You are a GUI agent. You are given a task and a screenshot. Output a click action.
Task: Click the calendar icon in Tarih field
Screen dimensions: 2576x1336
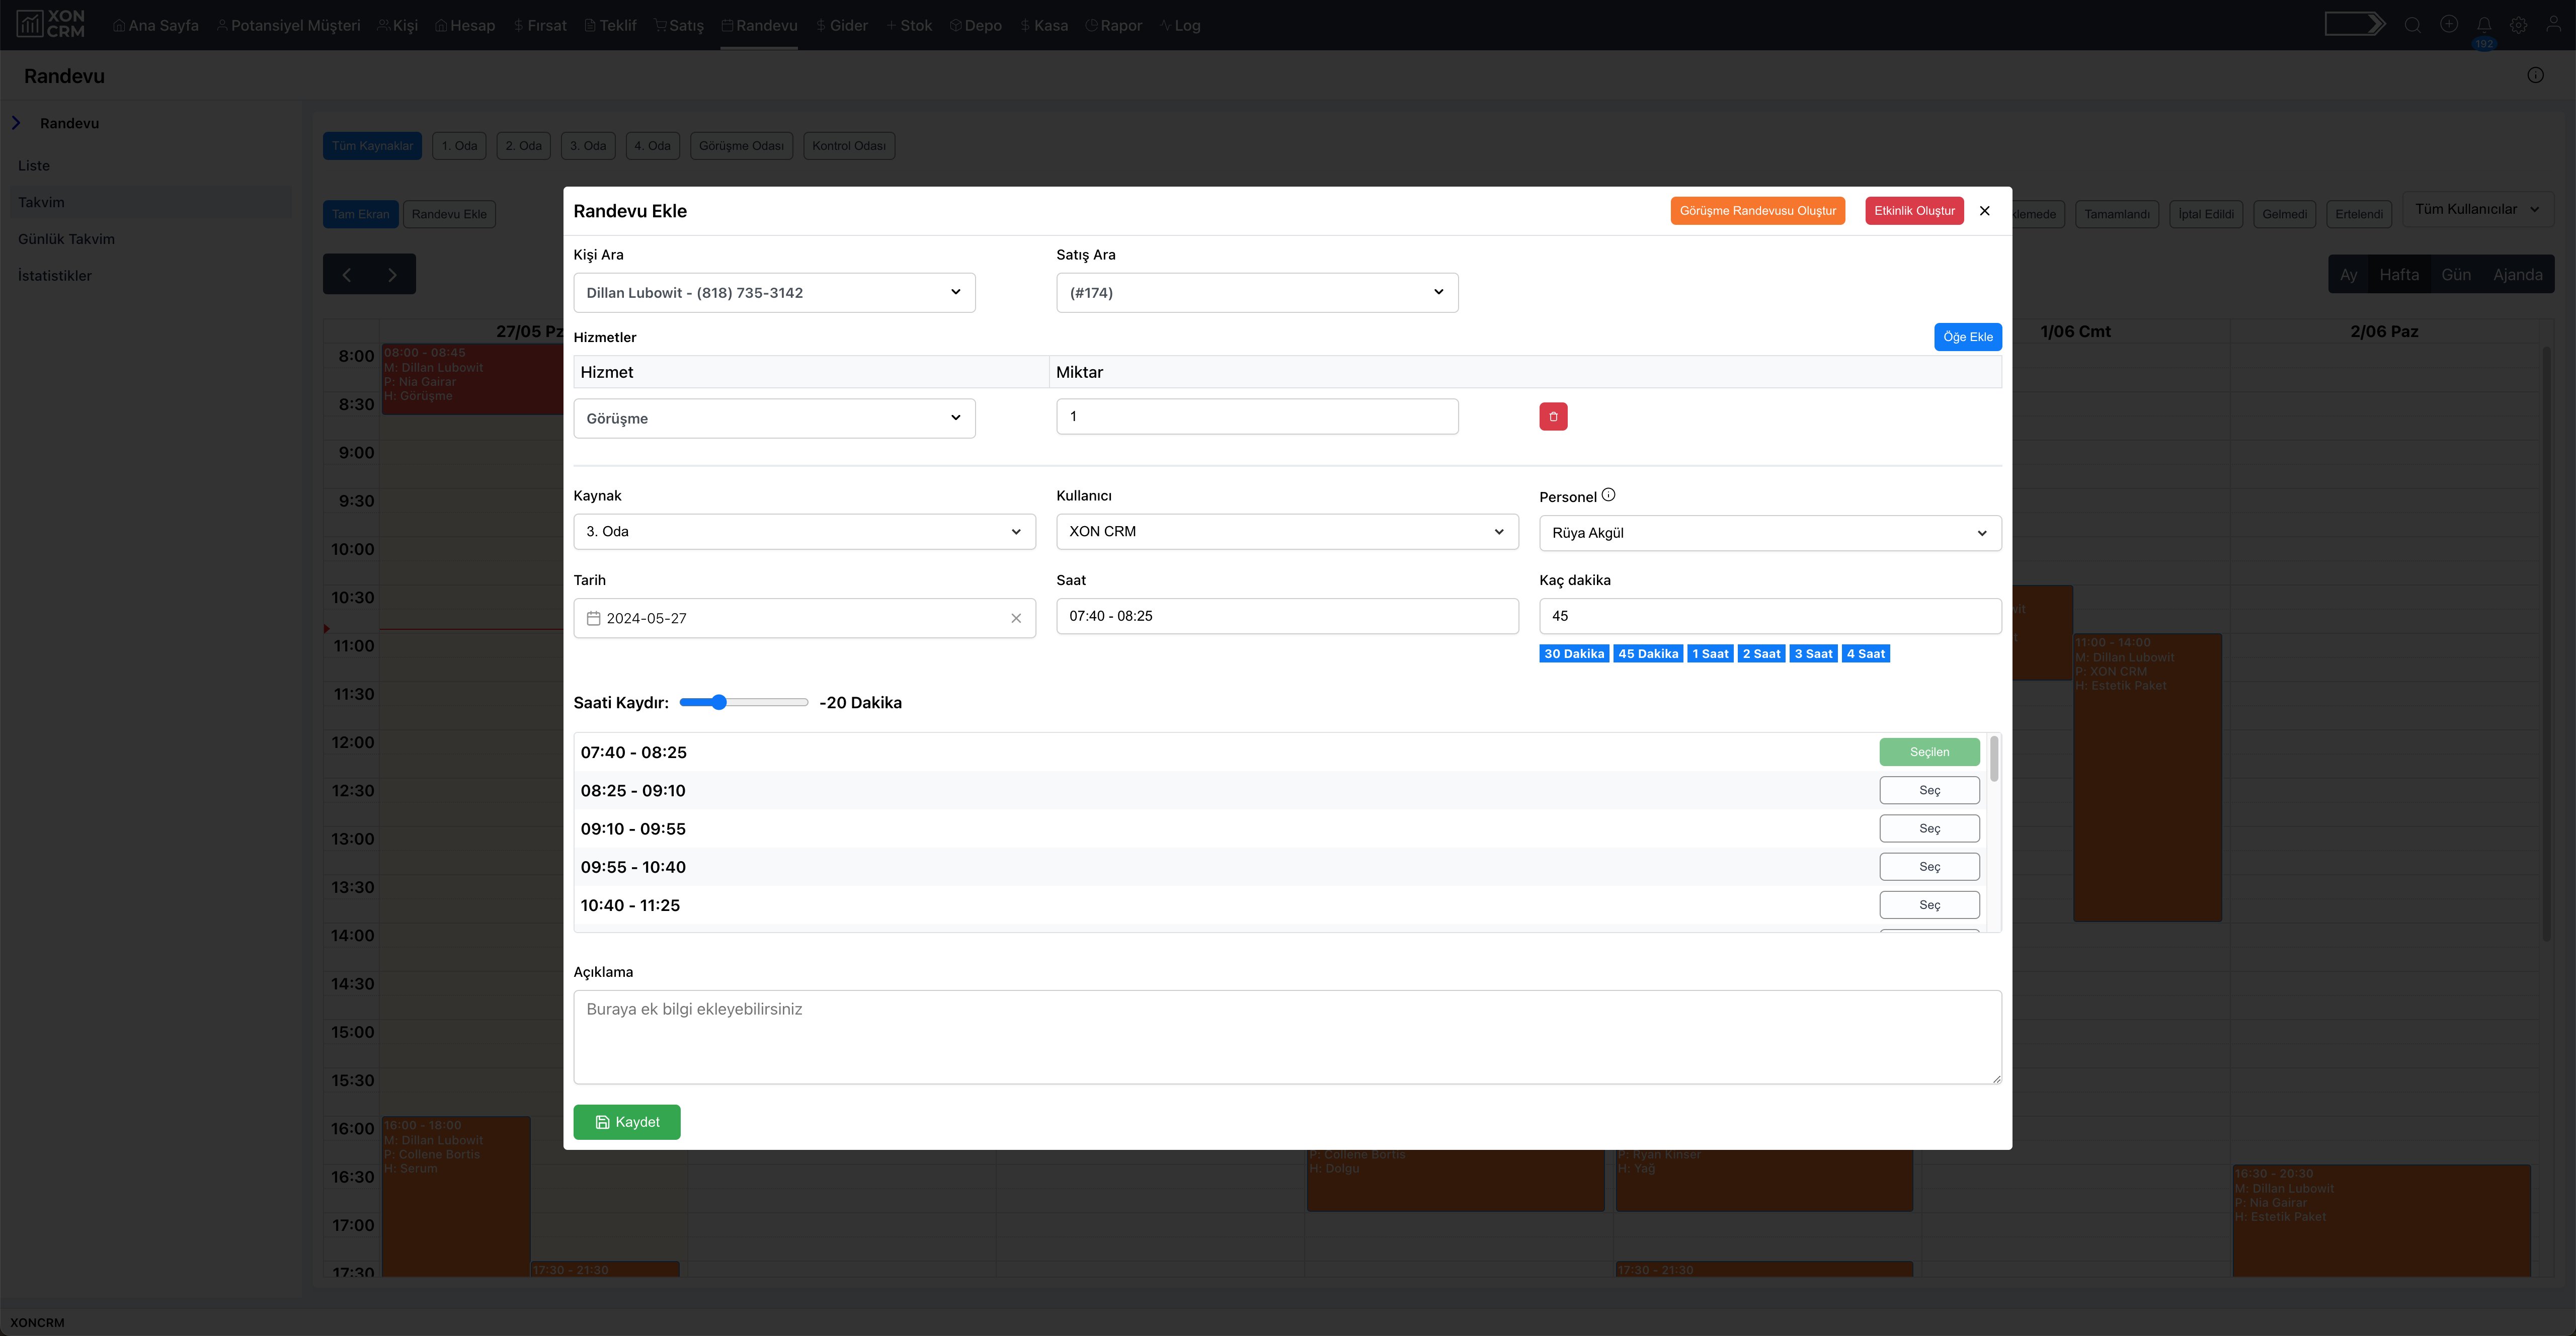[593, 618]
